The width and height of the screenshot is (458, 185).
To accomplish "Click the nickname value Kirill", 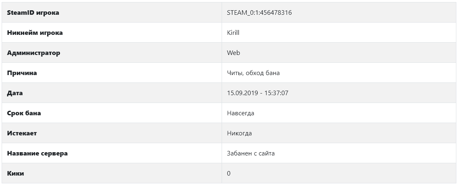I will pos(233,33).
